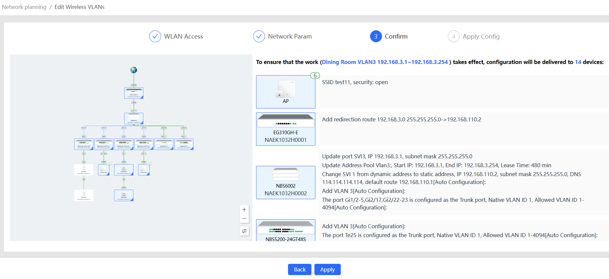609x279 pixels.
Task: Click the 14 devices count link
Action: pyautogui.click(x=578, y=62)
